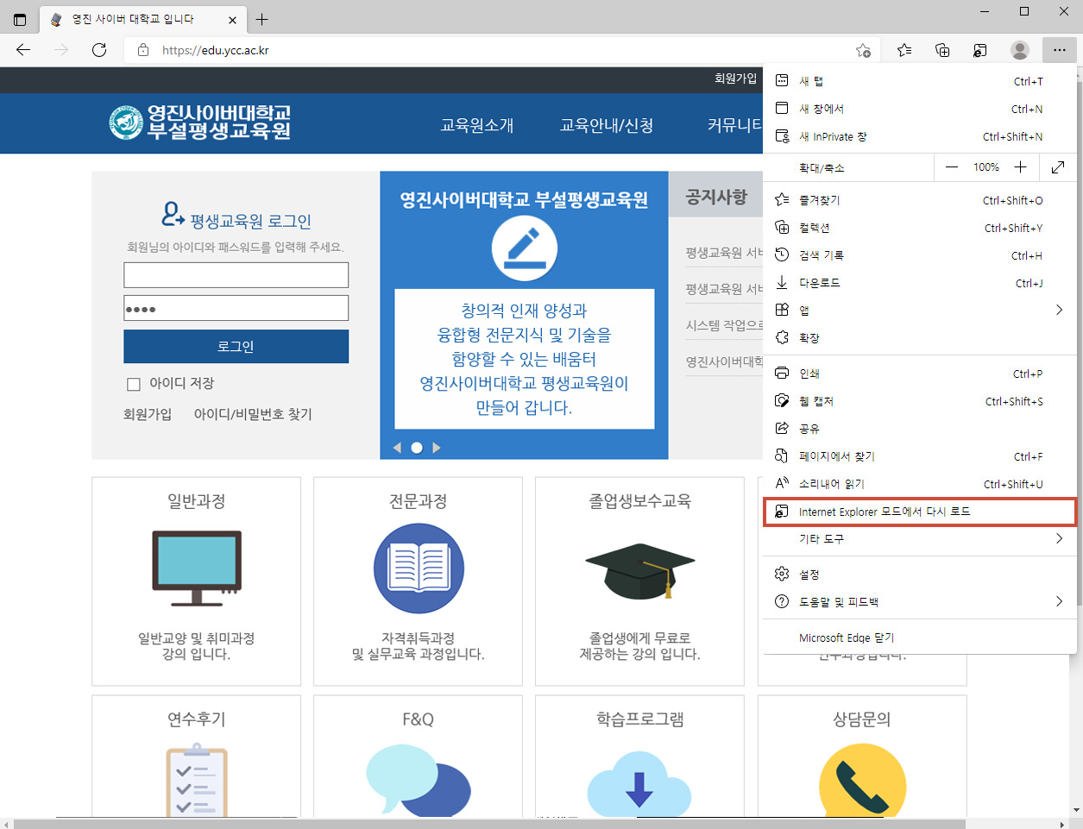Zoom in with the plus button
Viewport: 1083px width, 829px height.
(x=1020, y=167)
